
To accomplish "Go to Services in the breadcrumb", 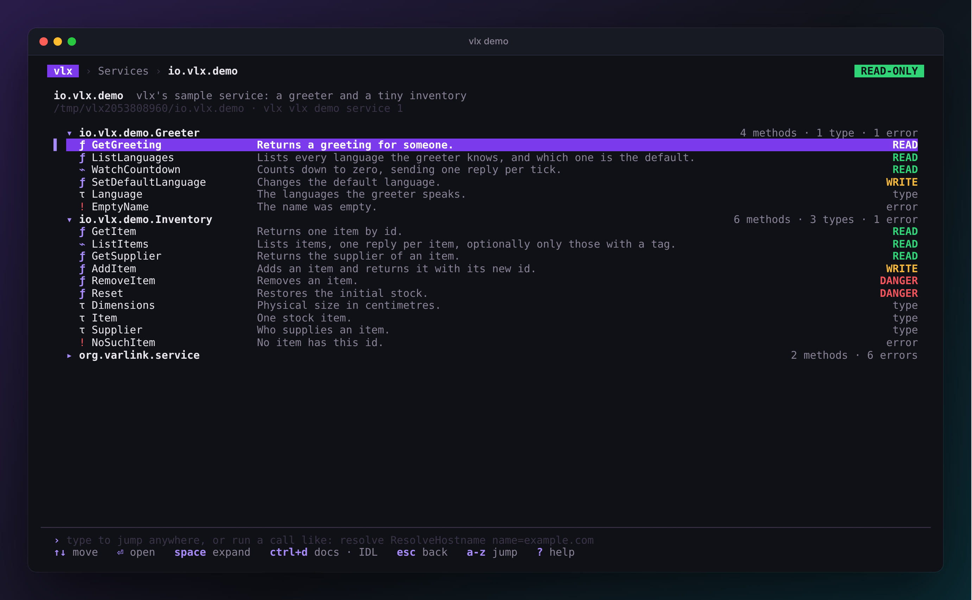I will (x=123, y=71).
